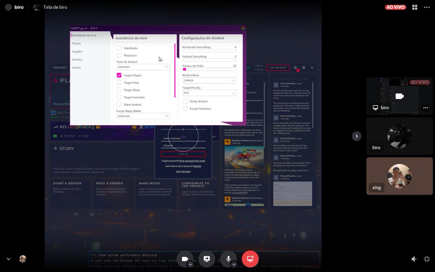The height and width of the screenshot is (272, 435).
Task: Toggle the Target Invincible checkbox
Action: [119, 97]
